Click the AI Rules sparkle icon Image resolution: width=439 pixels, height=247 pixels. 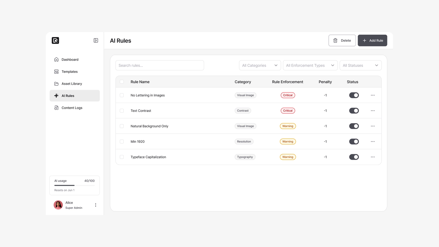[x=56, y=96]
